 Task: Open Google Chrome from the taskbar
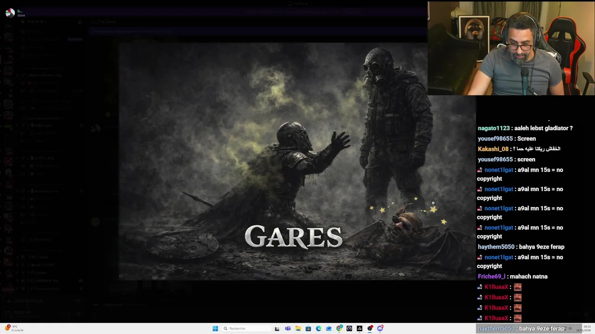(x=339, y=328)
